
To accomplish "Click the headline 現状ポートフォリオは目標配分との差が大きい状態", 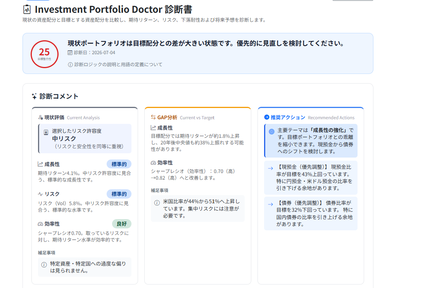I will click(x=206, y=43).
